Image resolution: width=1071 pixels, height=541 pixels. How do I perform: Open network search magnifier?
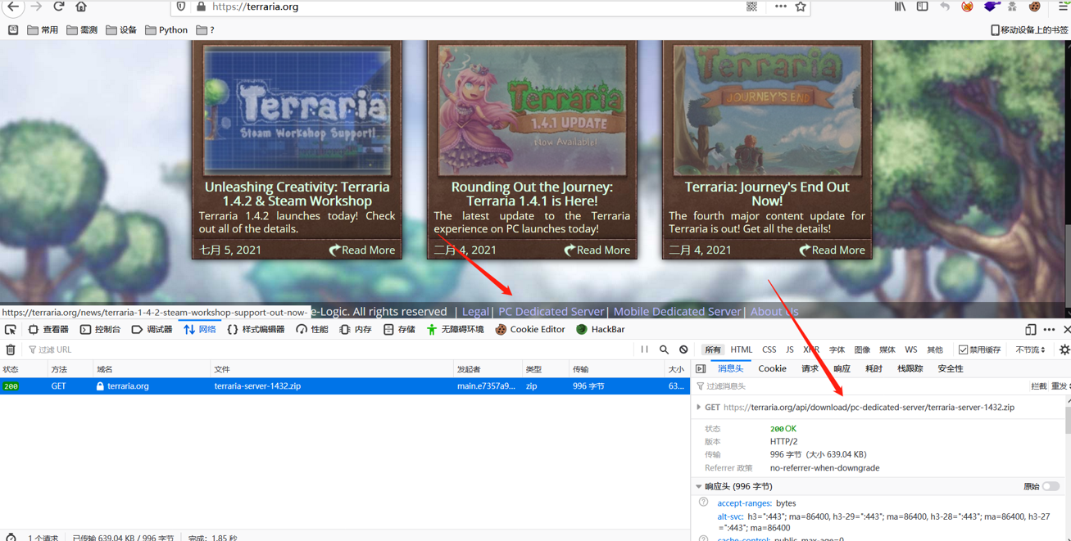point(664,350)
